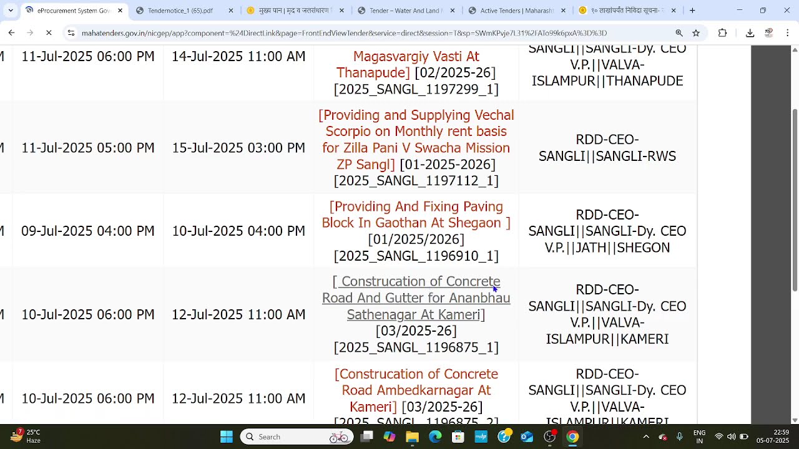
Task: Click the vertical page scrollbar thumb
Action: pyautogui.click(x=795, y=200)
